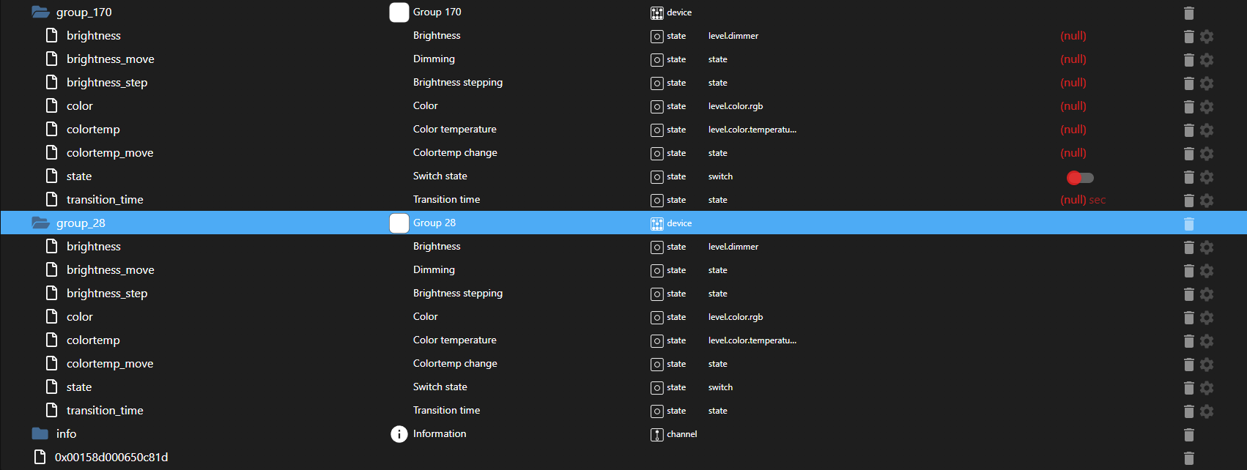
Task: Select group_28 state tree item
Action: point(79,387)
